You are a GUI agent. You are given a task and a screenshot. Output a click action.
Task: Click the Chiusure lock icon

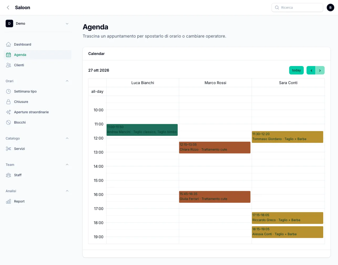pos(8,102)
